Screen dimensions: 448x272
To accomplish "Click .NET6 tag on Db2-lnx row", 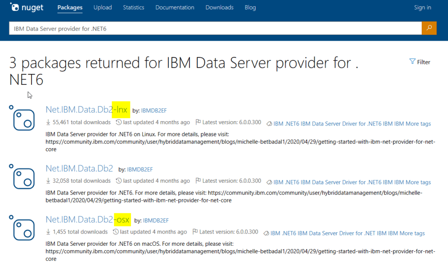I will click(x=292, y=124).
